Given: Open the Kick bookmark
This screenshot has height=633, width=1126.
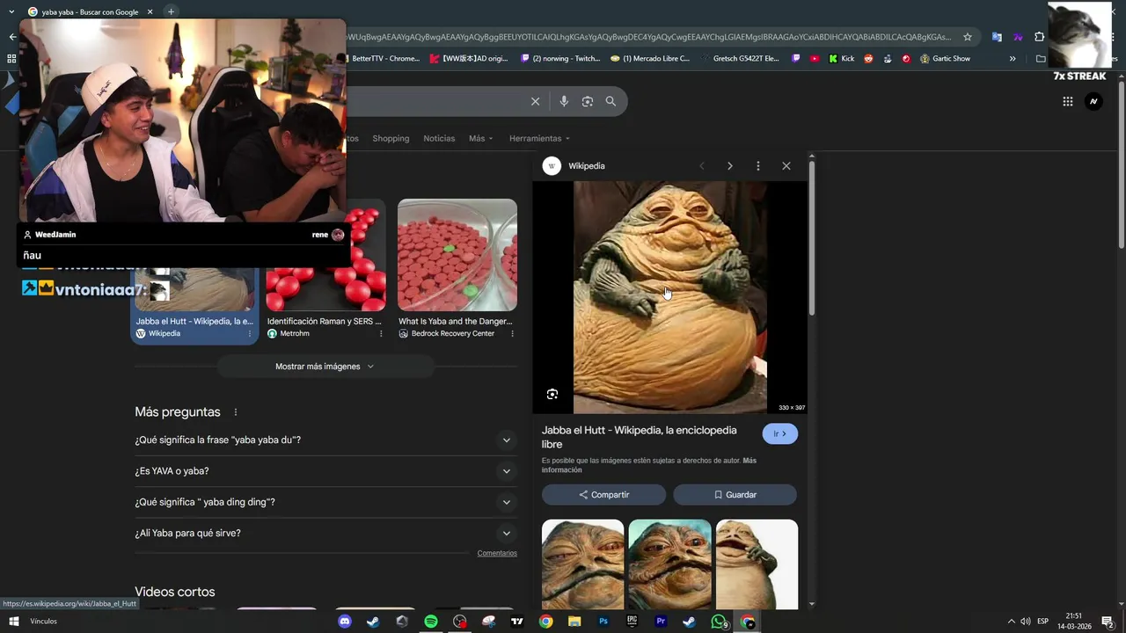Looking at the screenshot, I should 841,59.
